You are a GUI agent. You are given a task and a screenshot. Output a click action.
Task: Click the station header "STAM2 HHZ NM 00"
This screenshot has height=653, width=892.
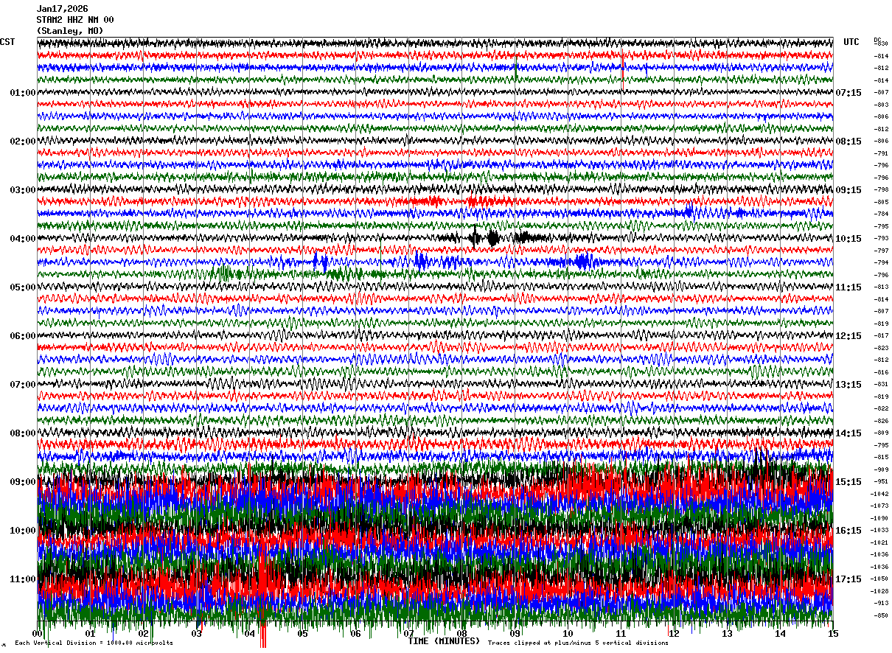click(x=75, y=20)
